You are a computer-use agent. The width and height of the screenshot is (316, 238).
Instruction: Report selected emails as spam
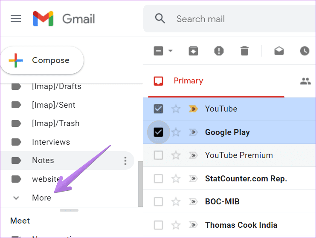[219, 51]
